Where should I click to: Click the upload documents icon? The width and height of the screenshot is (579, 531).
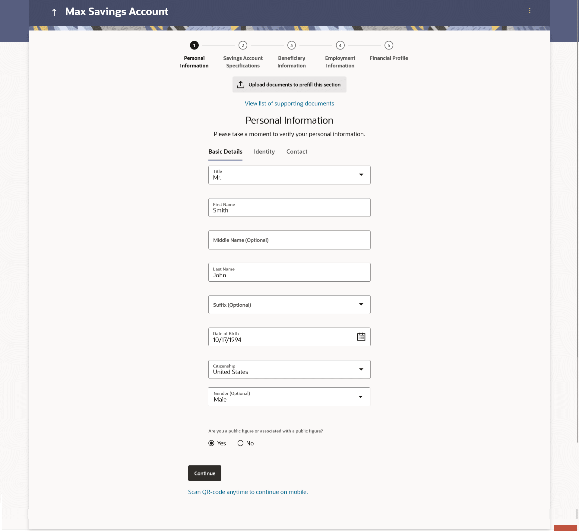click(x=240, y=85)
